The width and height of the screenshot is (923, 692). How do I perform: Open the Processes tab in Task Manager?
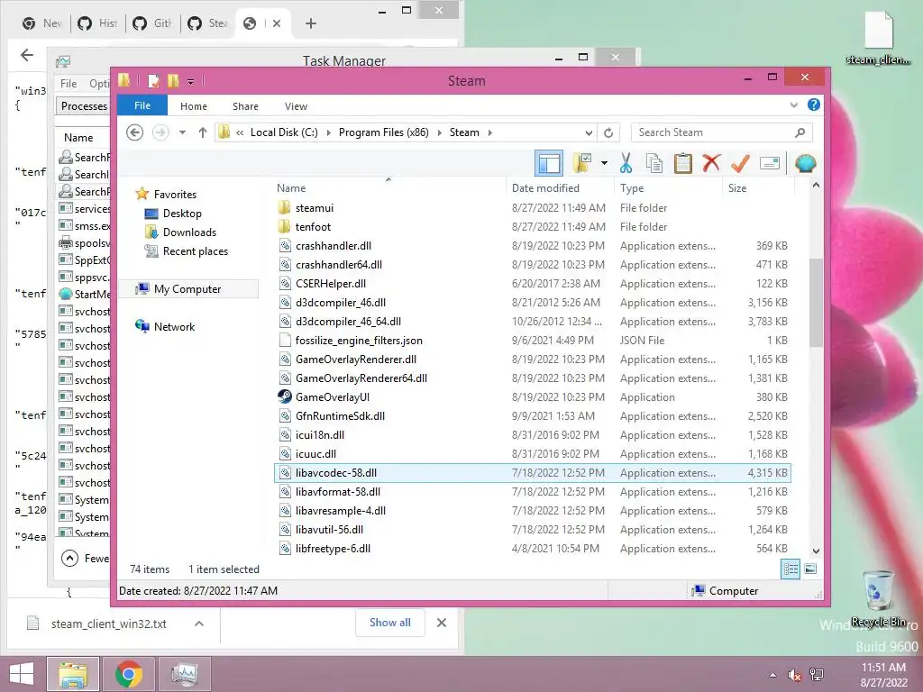[84, 106]
